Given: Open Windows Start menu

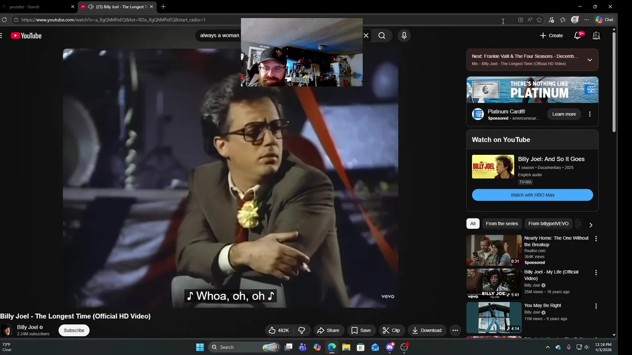Looking at the screenshot, I should (200, 347).
